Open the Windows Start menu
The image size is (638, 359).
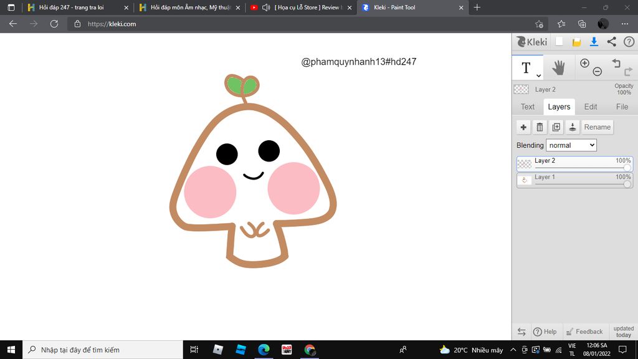(x=11, y=350)
